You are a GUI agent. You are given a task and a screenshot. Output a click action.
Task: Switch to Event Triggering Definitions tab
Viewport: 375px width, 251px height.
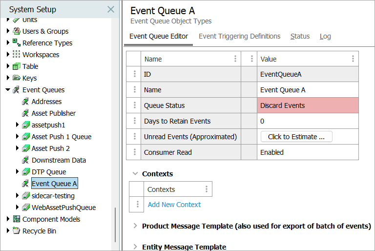click(x=239, y=36)
